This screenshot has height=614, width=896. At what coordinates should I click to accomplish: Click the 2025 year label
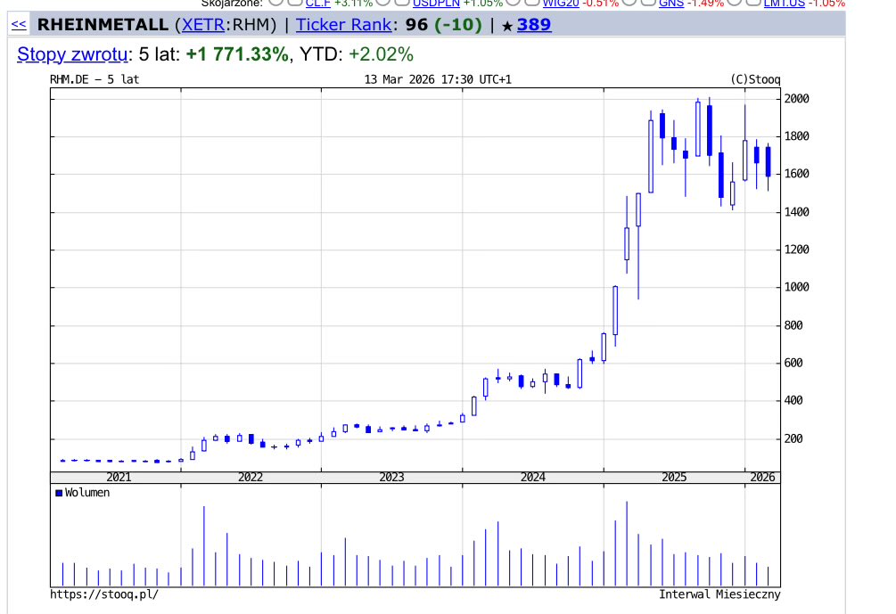(674, 478)
